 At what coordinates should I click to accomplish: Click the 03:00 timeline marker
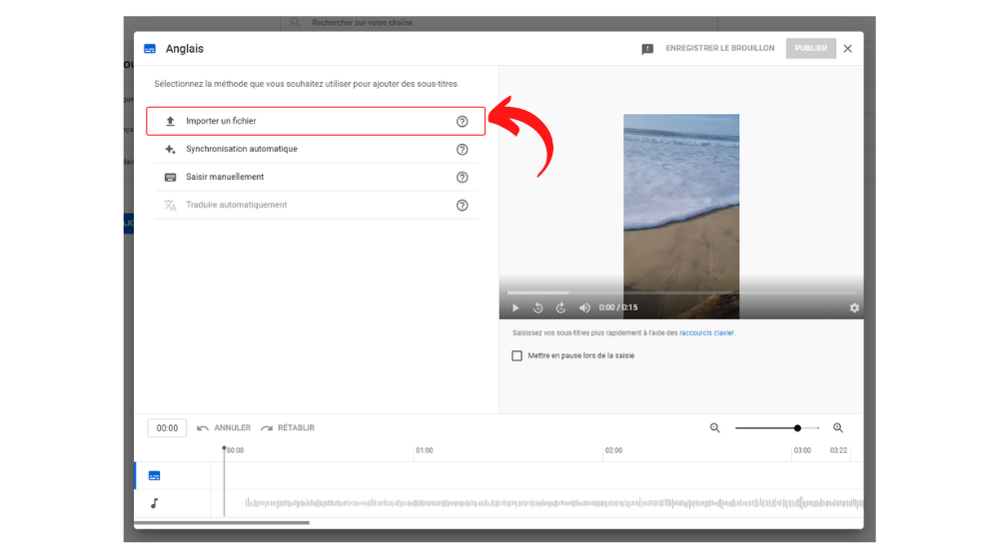[x=802, y=450]
